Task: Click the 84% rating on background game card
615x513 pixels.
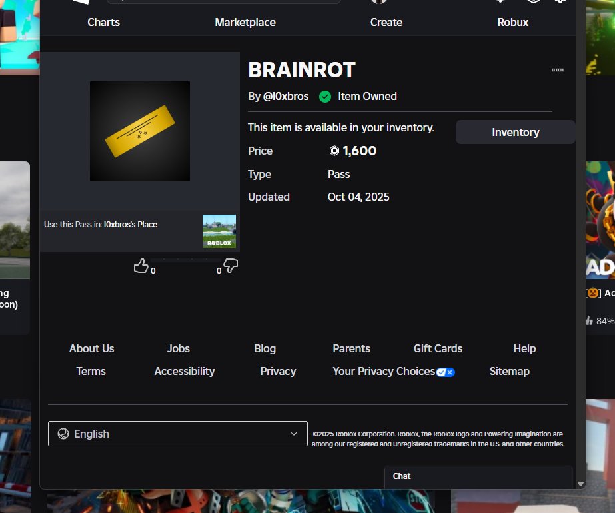Action: (x=604, y=321)
